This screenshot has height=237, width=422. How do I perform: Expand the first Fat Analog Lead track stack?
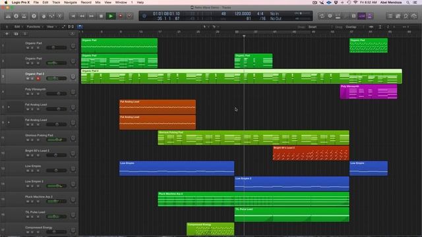pyautogui.click(x=9, y=107)
